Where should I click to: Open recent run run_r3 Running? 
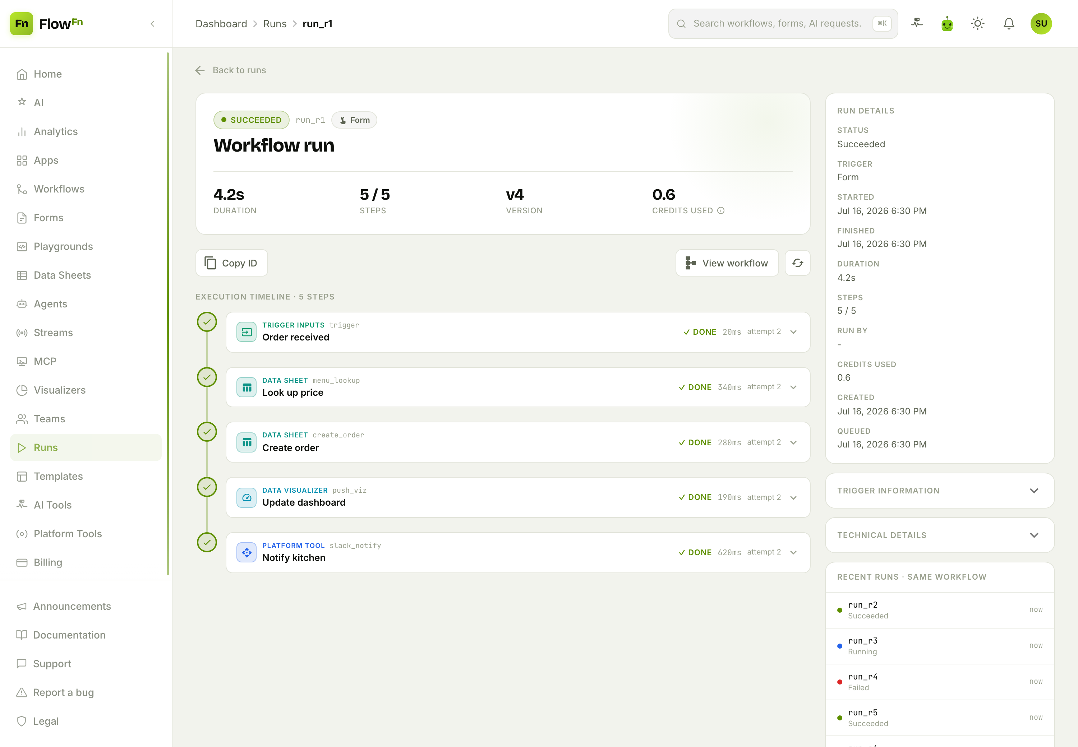point(939,646)
